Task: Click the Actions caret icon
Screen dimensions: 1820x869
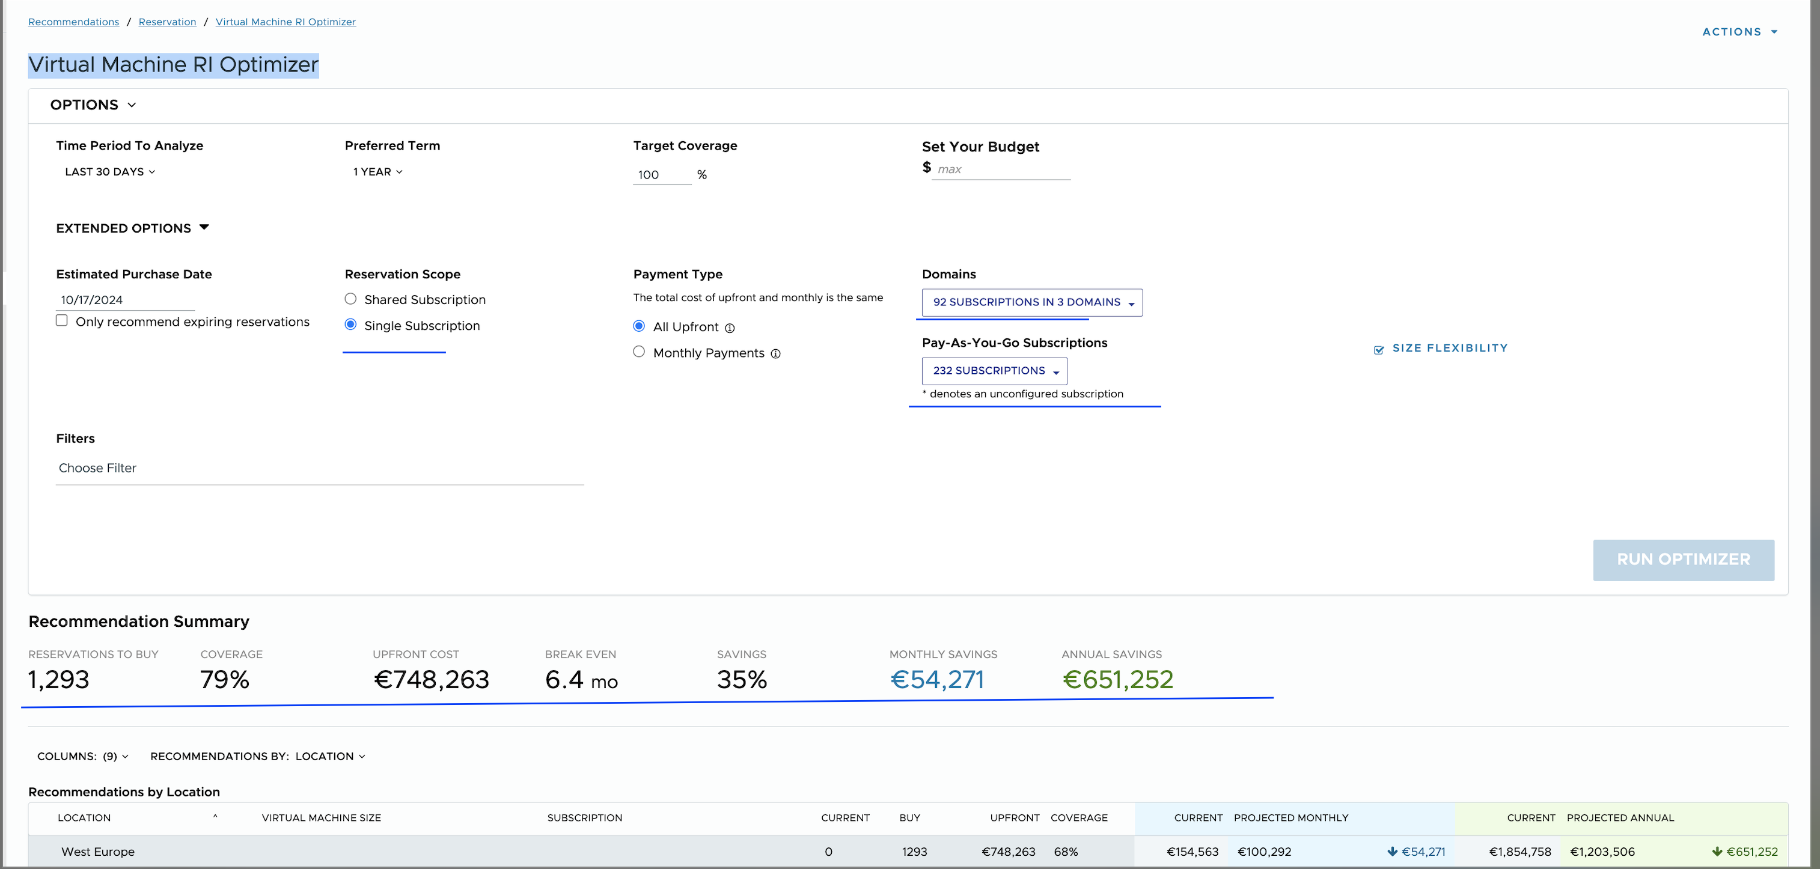Action: coord(1774,32)
